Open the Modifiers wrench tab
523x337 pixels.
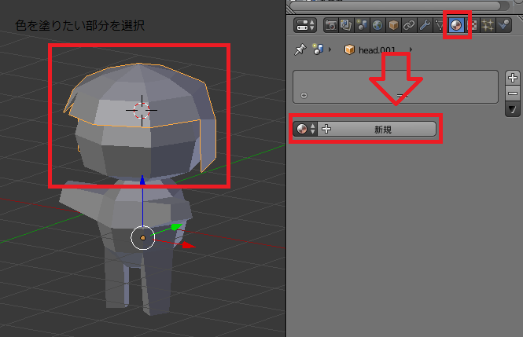425,25
